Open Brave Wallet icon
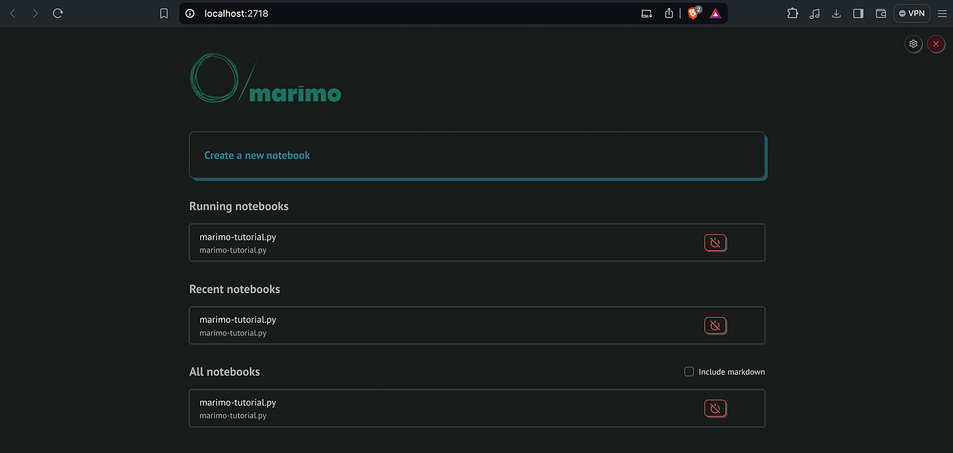Image resolution: width=953 pixels, height=453 pixels. (881, 13)
